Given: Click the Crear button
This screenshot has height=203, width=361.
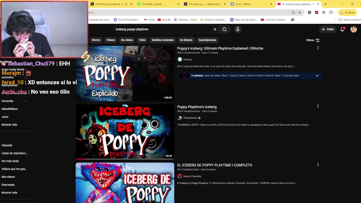Looking at the screenshot, I should 327,29.
